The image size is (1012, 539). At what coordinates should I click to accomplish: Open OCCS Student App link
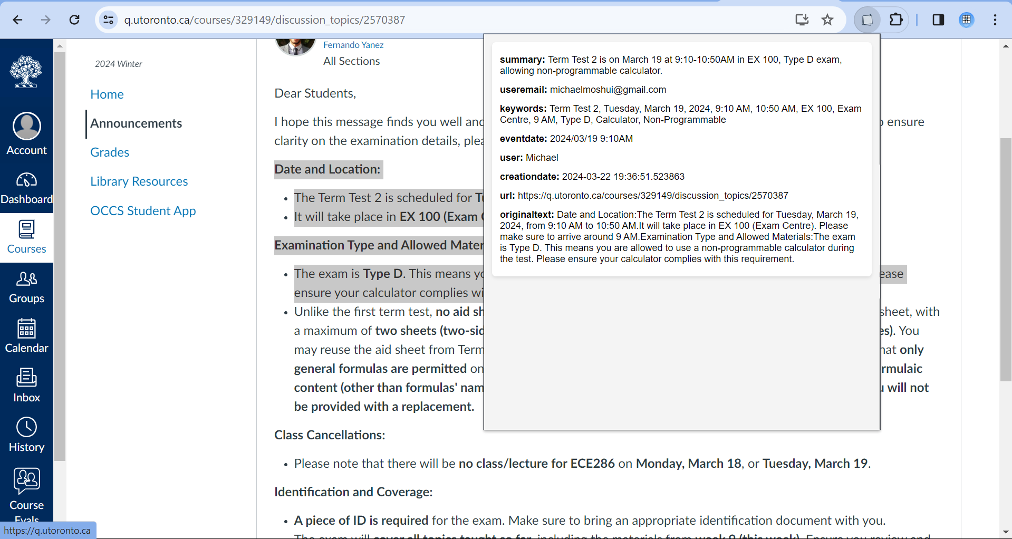(x=143, y=211)
